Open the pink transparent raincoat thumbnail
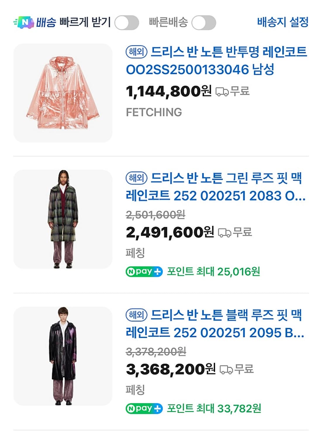Screen dimensions: 322x438 click(x=63, y=93)
